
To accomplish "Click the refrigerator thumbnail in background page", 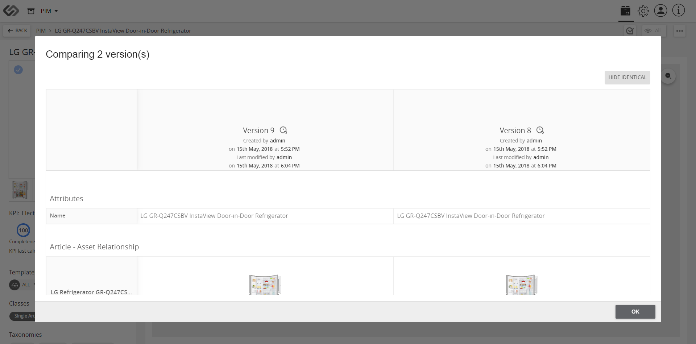I will point(20,190).
